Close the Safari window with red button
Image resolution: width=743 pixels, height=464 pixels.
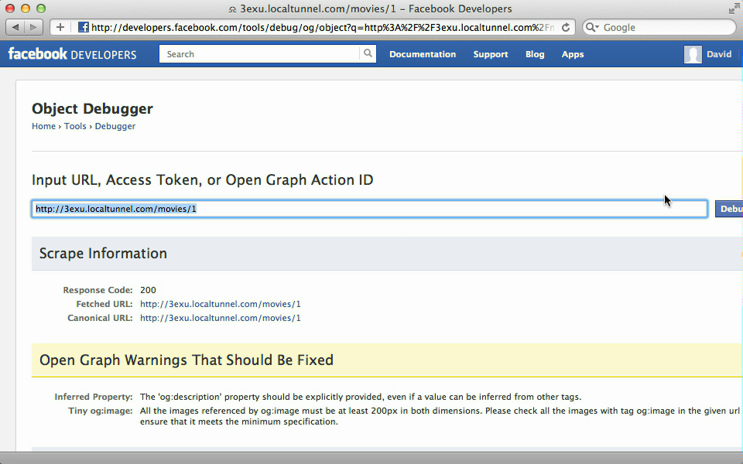pos(10,9)
